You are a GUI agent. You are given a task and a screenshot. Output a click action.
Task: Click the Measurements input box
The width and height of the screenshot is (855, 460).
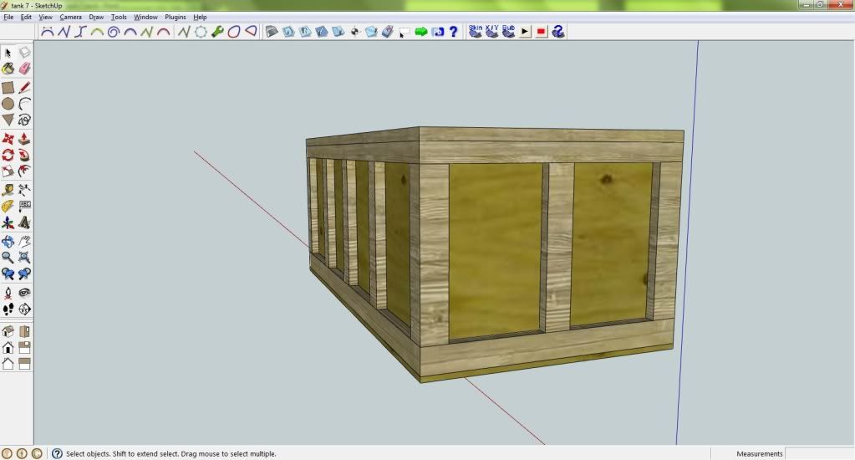[819, 453]
